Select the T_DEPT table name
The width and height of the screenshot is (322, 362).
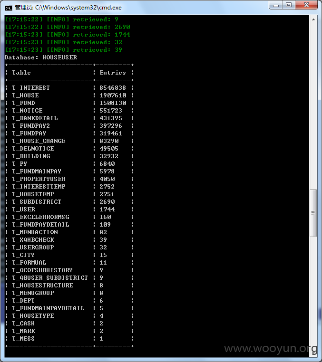click(x=23, y=301)
